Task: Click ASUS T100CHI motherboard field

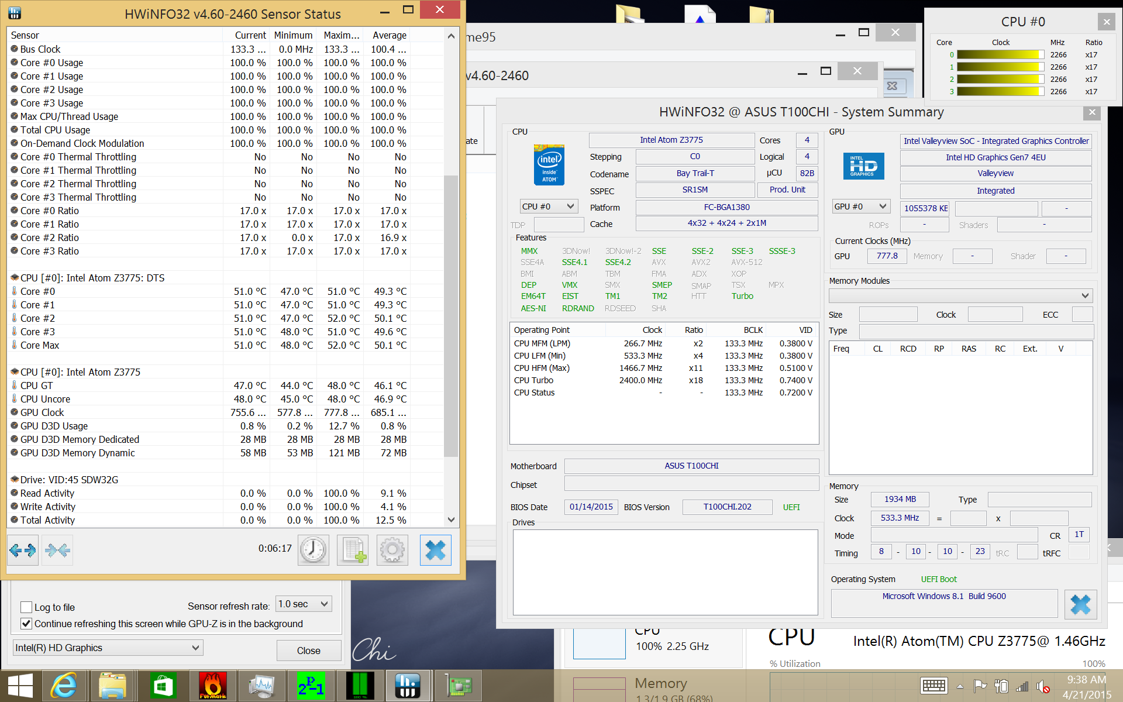Action: [x=691, y=466]
